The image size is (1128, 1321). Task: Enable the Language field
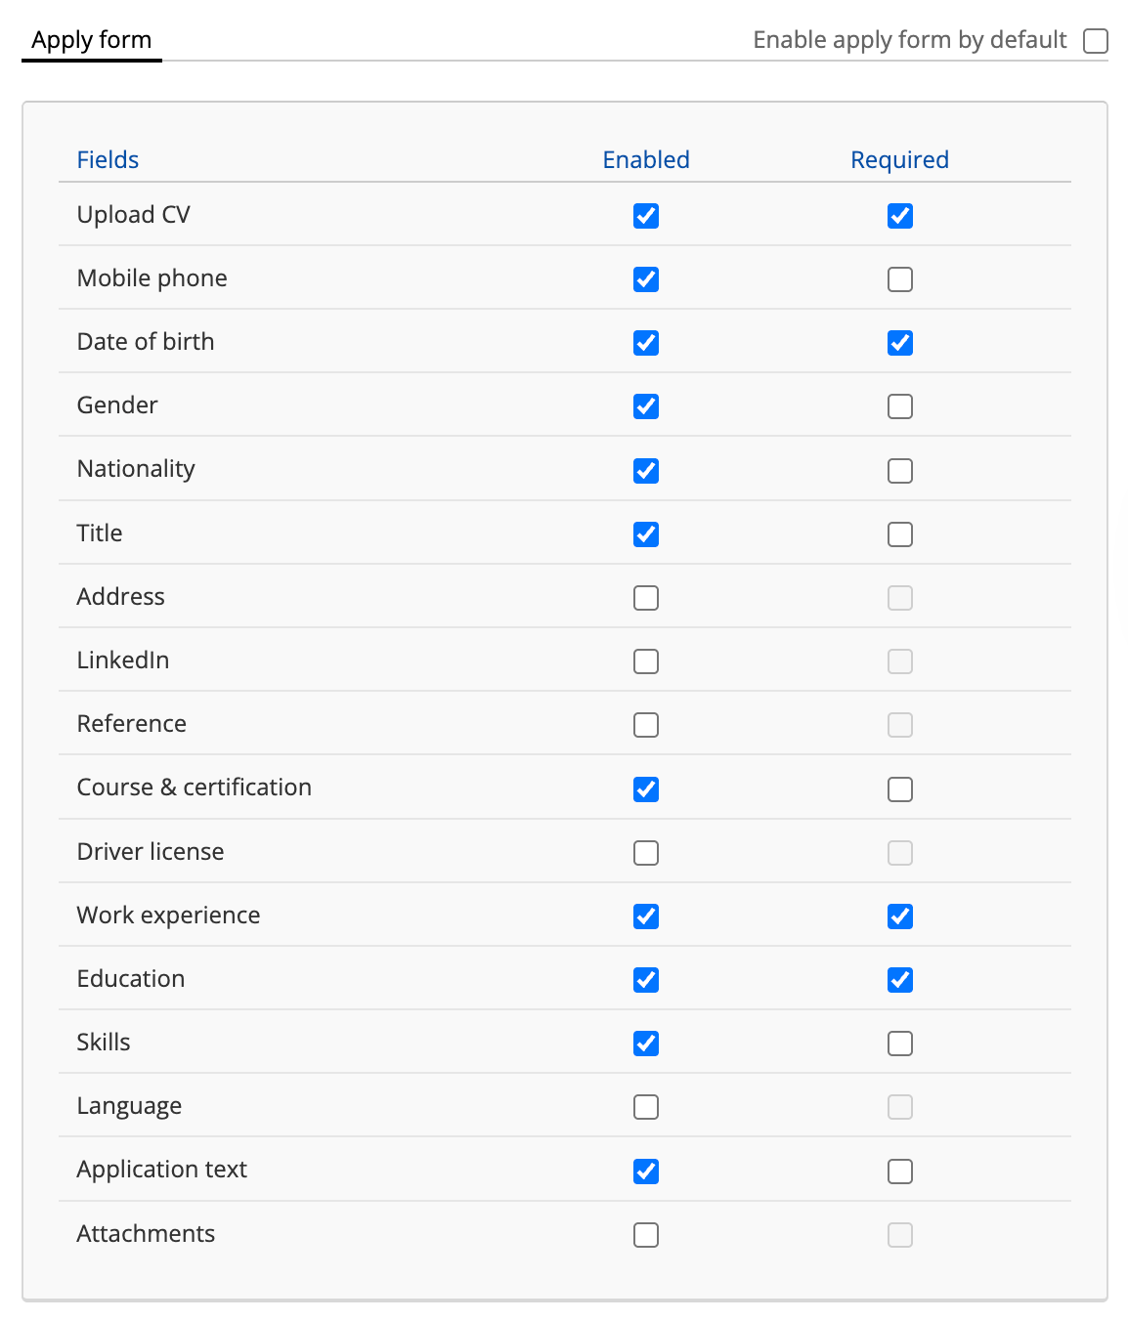pos(646,1107)
